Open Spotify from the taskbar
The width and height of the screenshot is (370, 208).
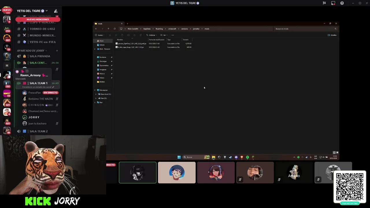247,157
